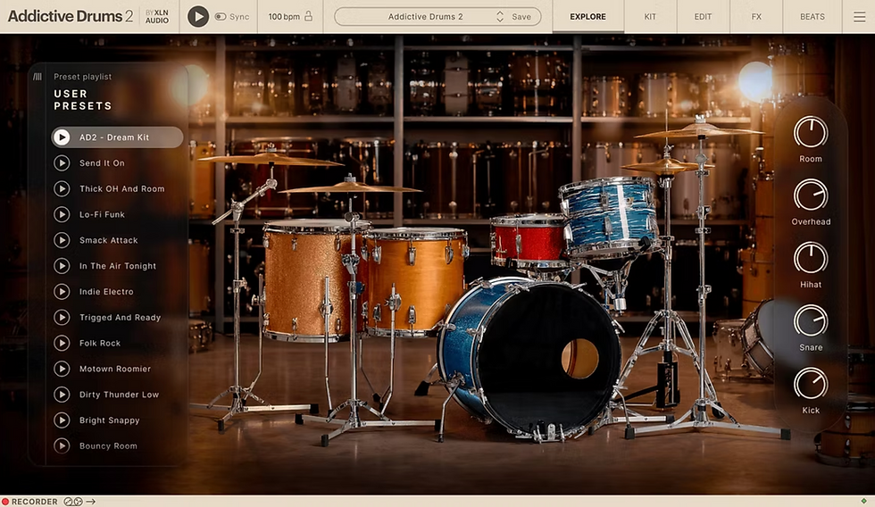Image resolution: width=875 pixels, height=507 pixels.
Task: Switch to the BEATS tab
Action: pyautogui.click(x=812, y=17)
